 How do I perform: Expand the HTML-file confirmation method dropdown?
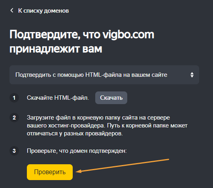(x=104, y=75)
